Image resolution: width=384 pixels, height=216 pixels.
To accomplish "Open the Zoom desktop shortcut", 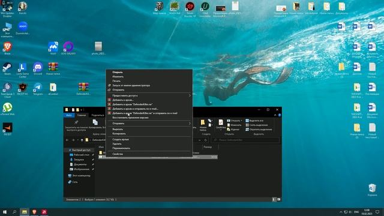I will [x=23, y=28].
